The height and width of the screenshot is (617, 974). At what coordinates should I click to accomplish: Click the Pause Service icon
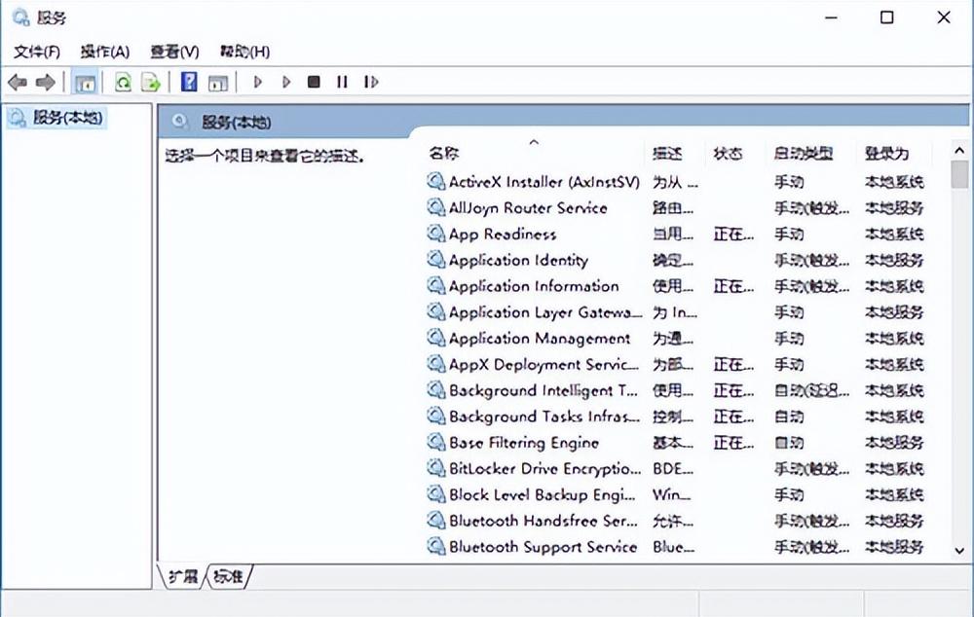click(342, 82)
